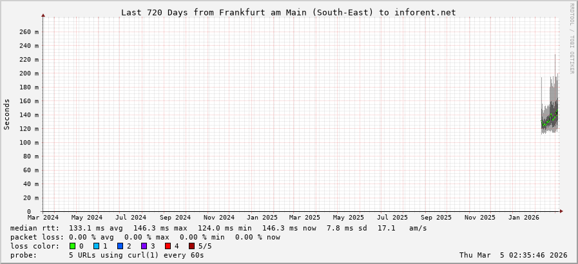Click the arrow atop the y-axis
The image size is (578, 264).
tap(43, 15)
